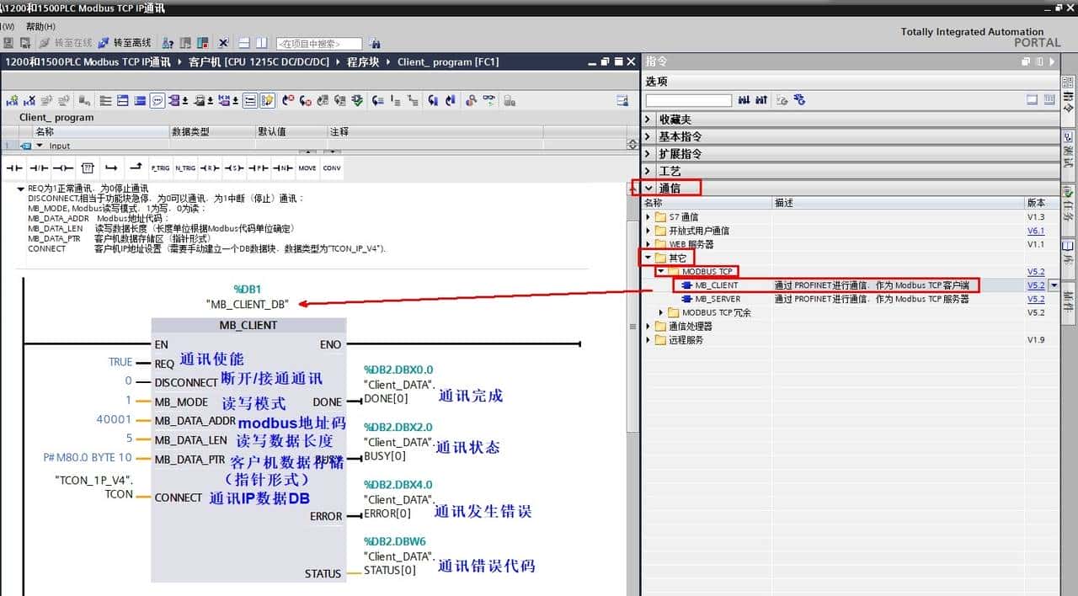Toggle free-form comments in the editor toolbar

[158, 100]
